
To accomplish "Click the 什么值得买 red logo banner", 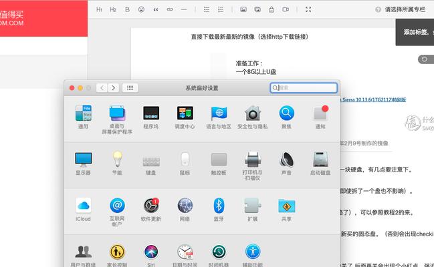I will [43, 18].
